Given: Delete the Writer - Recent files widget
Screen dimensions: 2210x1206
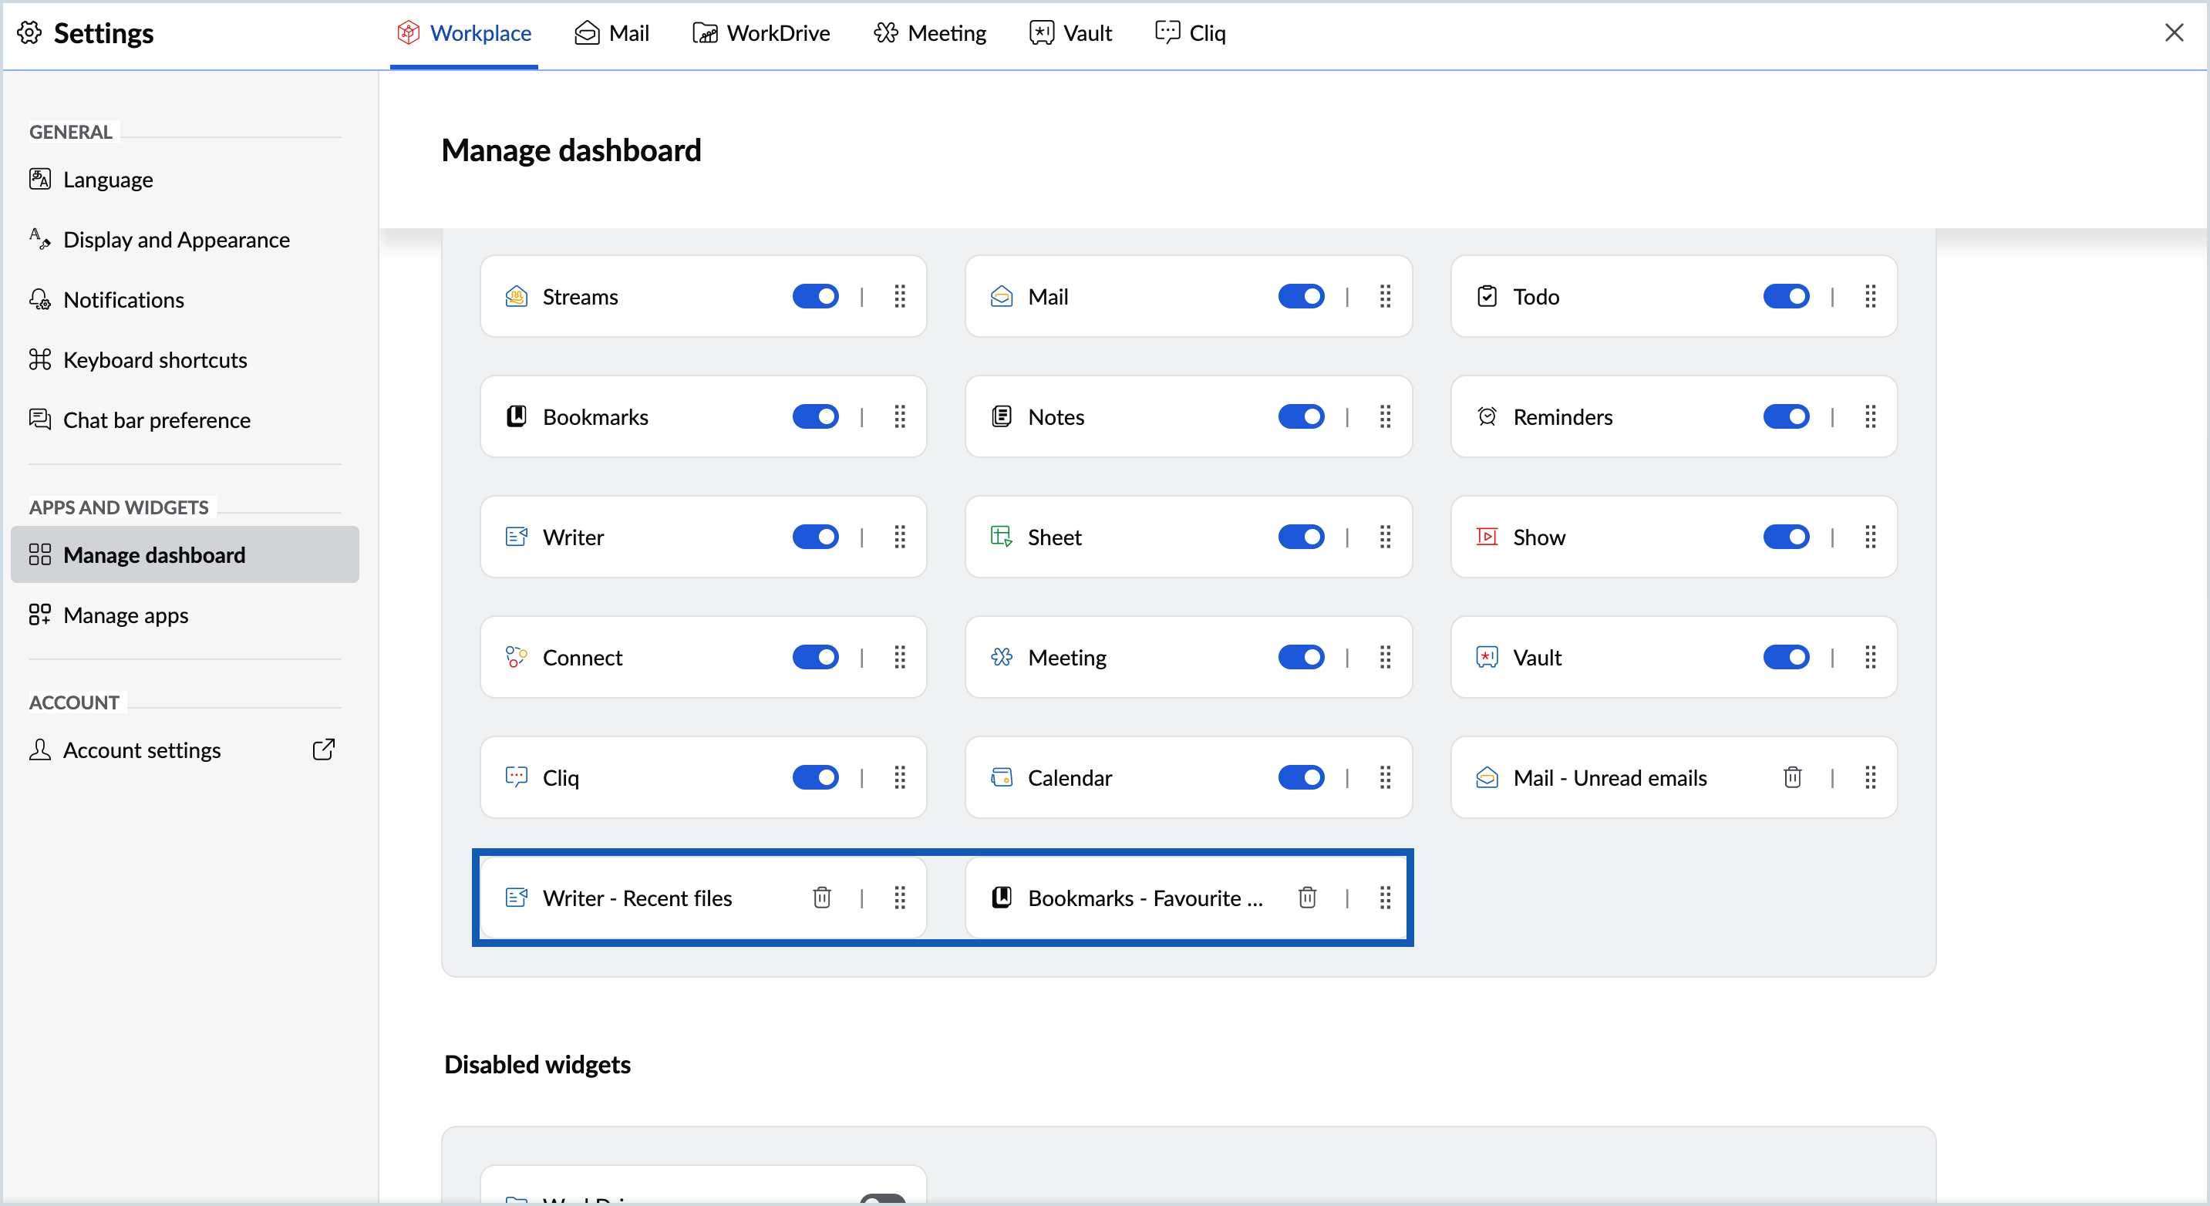Looking at the screenshot, I should click(822, 898).
